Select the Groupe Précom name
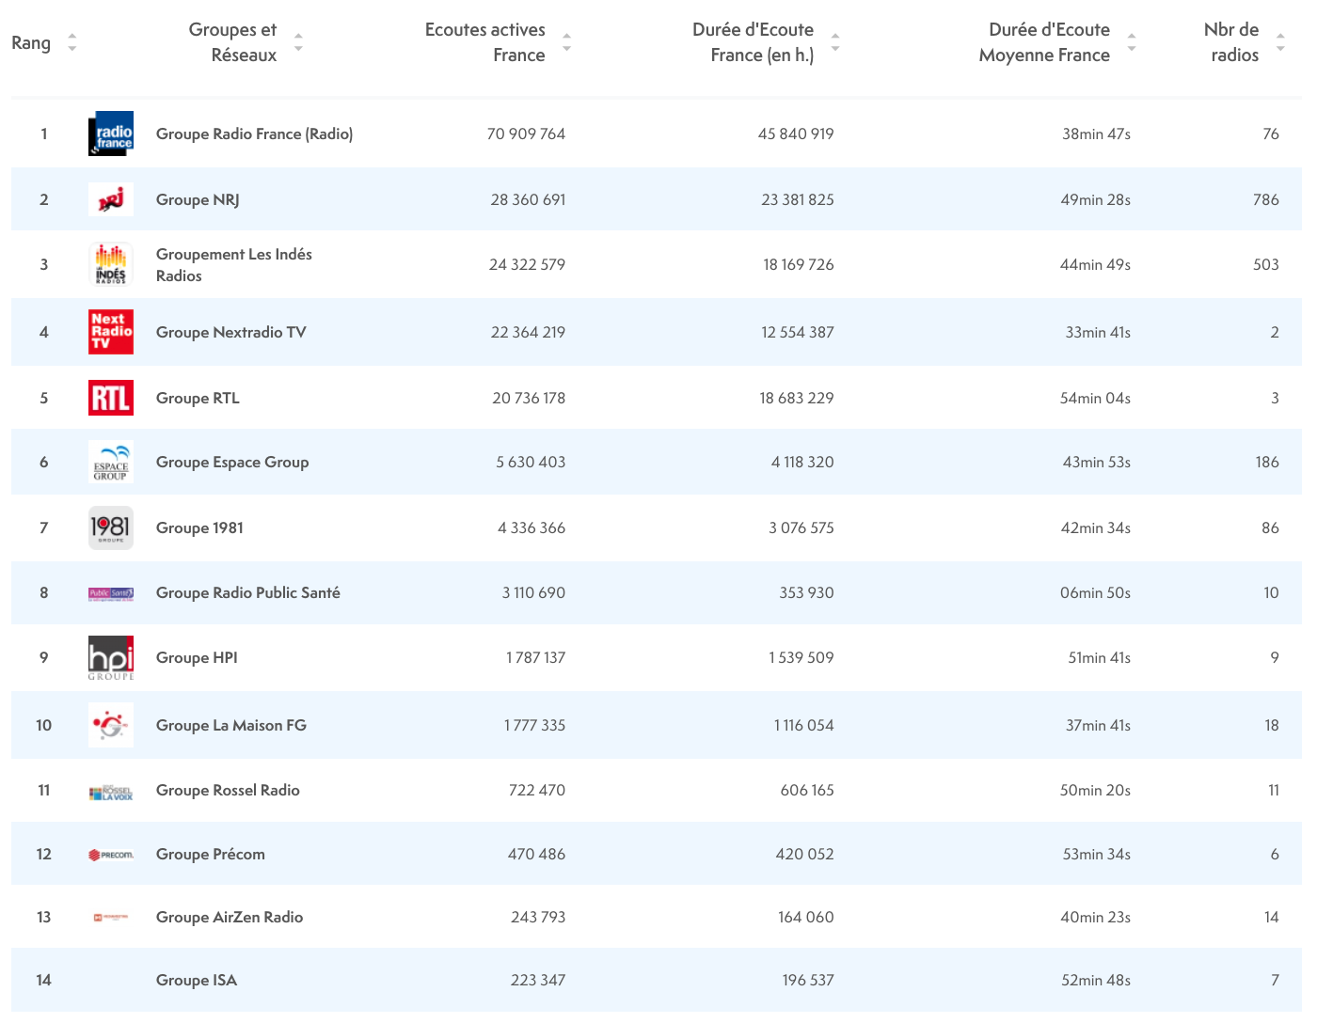The width and height of the screenshot is (1317, 1023). [211, 854]
